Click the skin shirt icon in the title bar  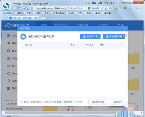pos(118,2)
